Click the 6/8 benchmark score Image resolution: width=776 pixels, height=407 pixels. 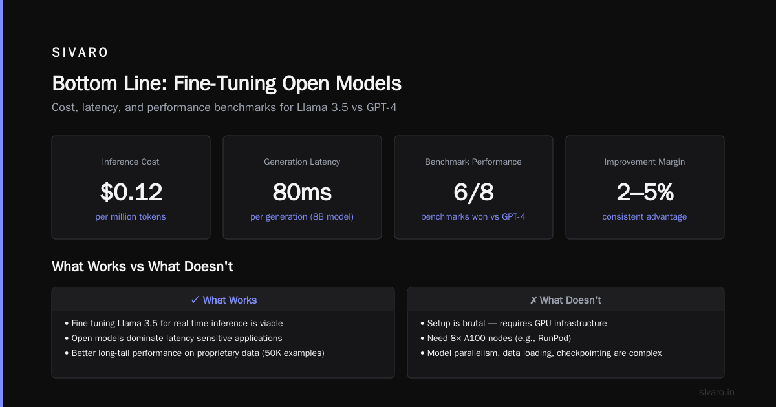pyautogui.click(x=473, y=192)
